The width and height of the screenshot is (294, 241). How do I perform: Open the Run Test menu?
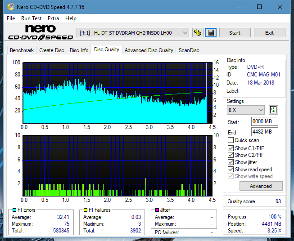(x=32, y=18)
